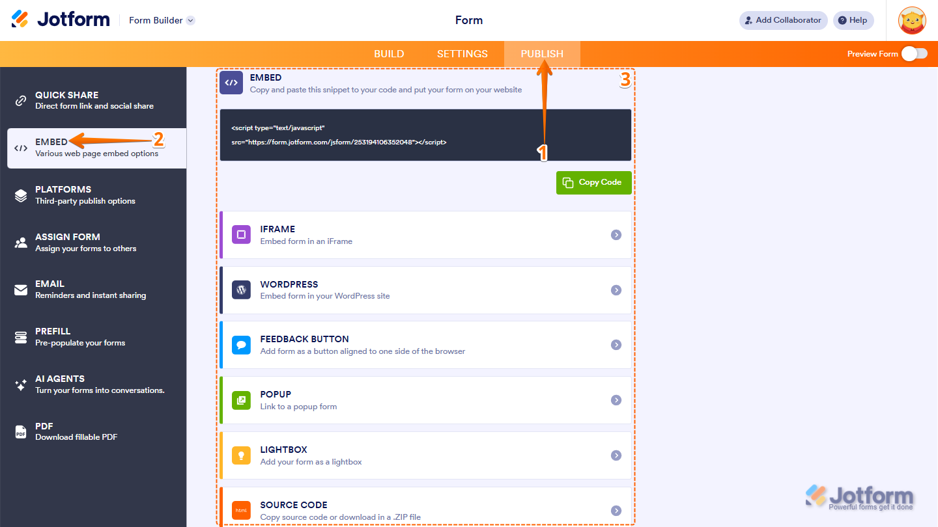
Task: Open the Help menu
Action: pos(853,20)
